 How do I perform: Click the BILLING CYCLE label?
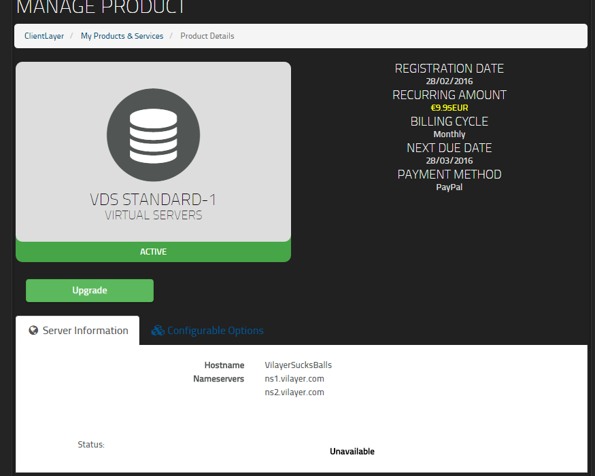point(449,122)
